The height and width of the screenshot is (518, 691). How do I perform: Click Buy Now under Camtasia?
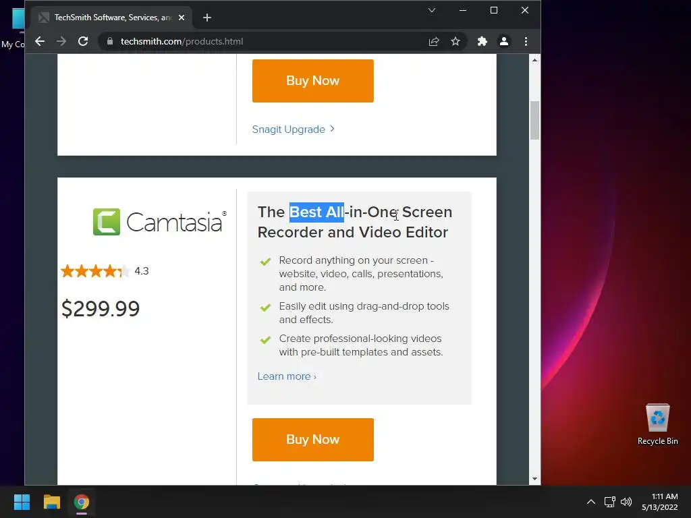(x=313, y=440)
